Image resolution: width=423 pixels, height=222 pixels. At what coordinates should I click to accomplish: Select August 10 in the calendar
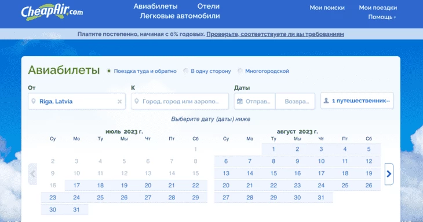(321, 161)
